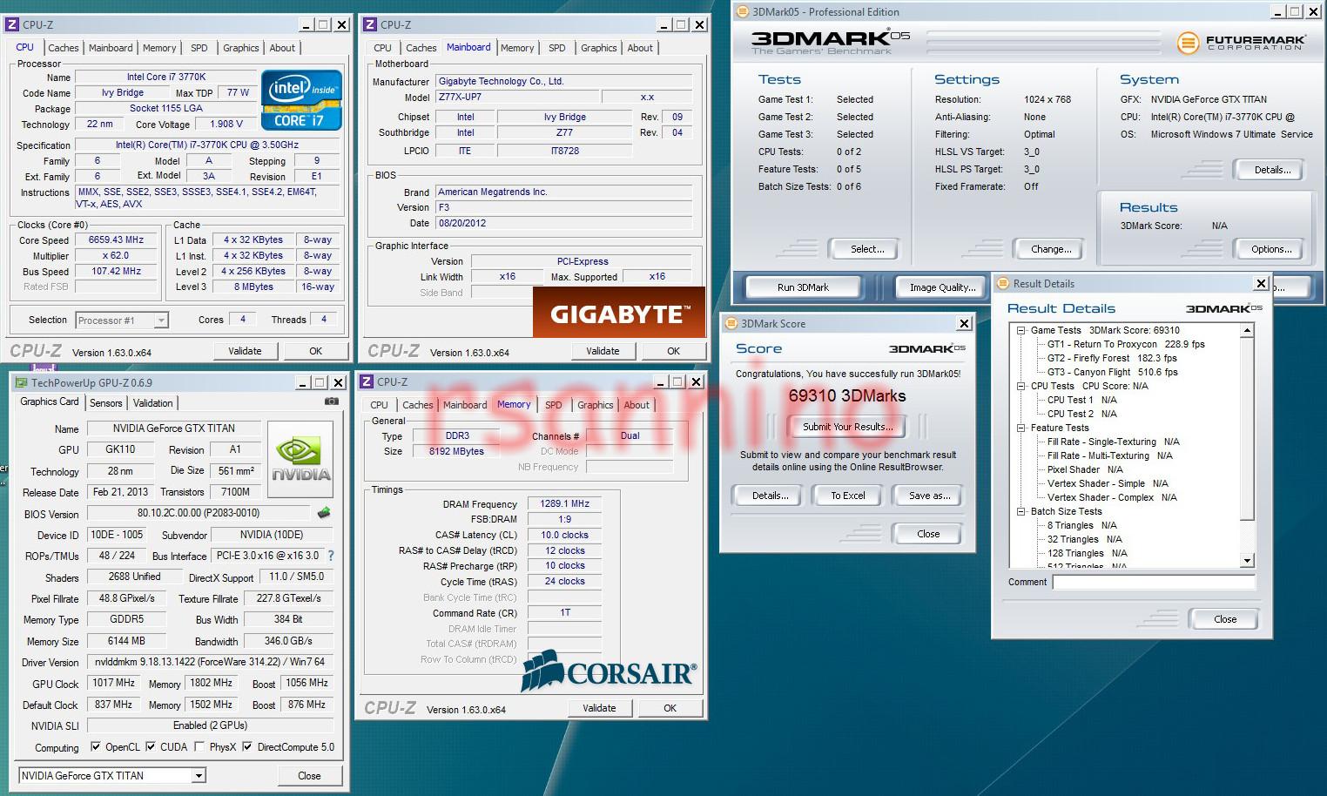Open Graphics tab in CPU-Z Memory window
Viewport: 1327px width, 796px height.
(596, 405)
